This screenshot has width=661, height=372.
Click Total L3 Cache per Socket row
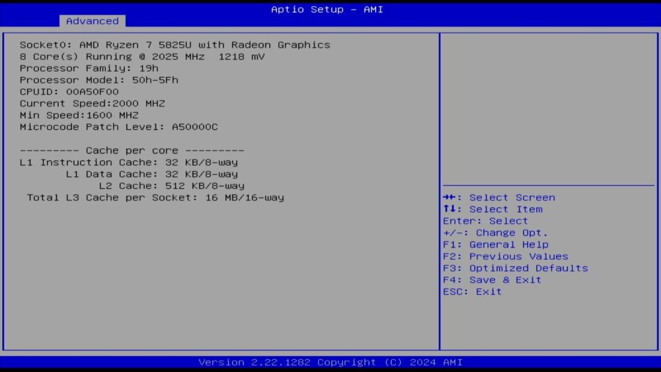[x=156, y=198]
